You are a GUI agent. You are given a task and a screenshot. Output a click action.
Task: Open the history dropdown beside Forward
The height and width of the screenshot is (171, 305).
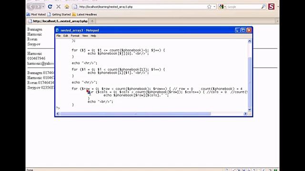[x=43, y=7]
